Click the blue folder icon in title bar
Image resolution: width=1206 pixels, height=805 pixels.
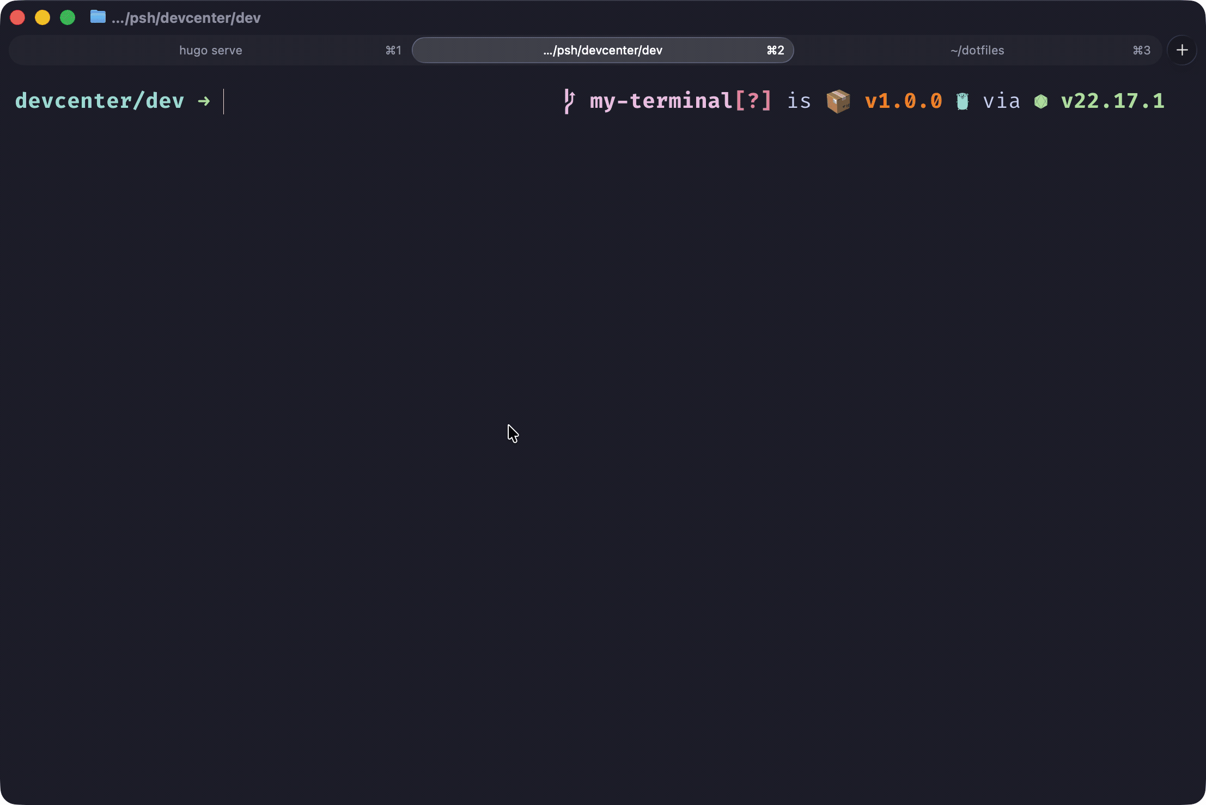[98, 17]
